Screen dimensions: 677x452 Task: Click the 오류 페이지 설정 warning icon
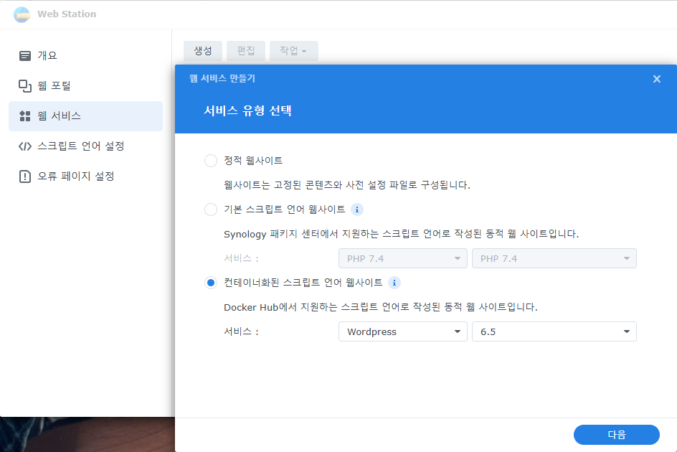(x=25, y=176)
